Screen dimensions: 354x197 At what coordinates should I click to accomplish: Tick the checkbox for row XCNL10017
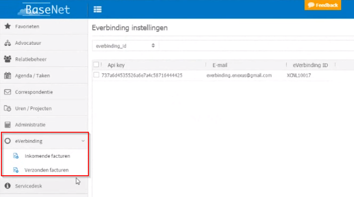click(x=96, y=75)
